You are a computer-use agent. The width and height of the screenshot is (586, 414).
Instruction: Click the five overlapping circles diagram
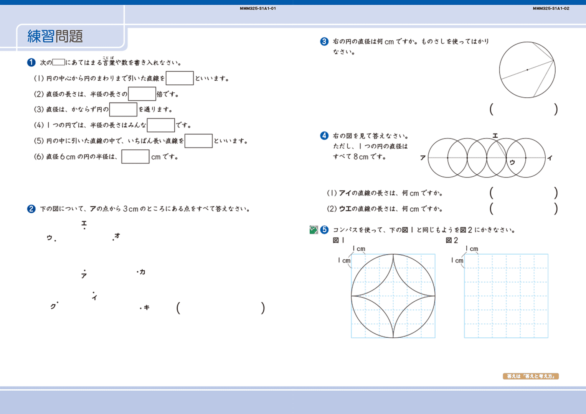click(486, 158)
